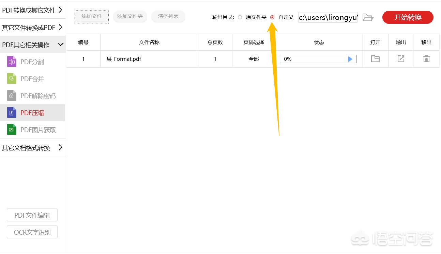Screen dimensions: 441x254
Task: Open 呆_Format.pdf location via 打开 folder icon
Action: click(x=375, y=59)
